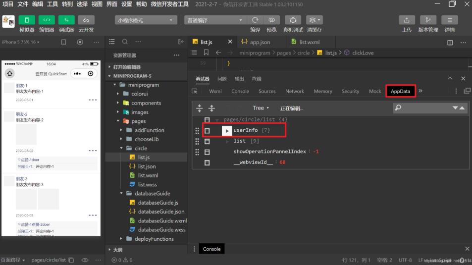The height and width of the screenshot is (265, 472).
Task: Open list.wxml file in the explorer
Action: tap(148, 175)
